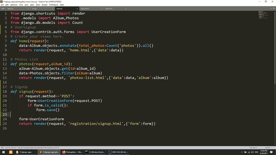Open the Edit menu

pyautogui.click(x=7, y=5)
